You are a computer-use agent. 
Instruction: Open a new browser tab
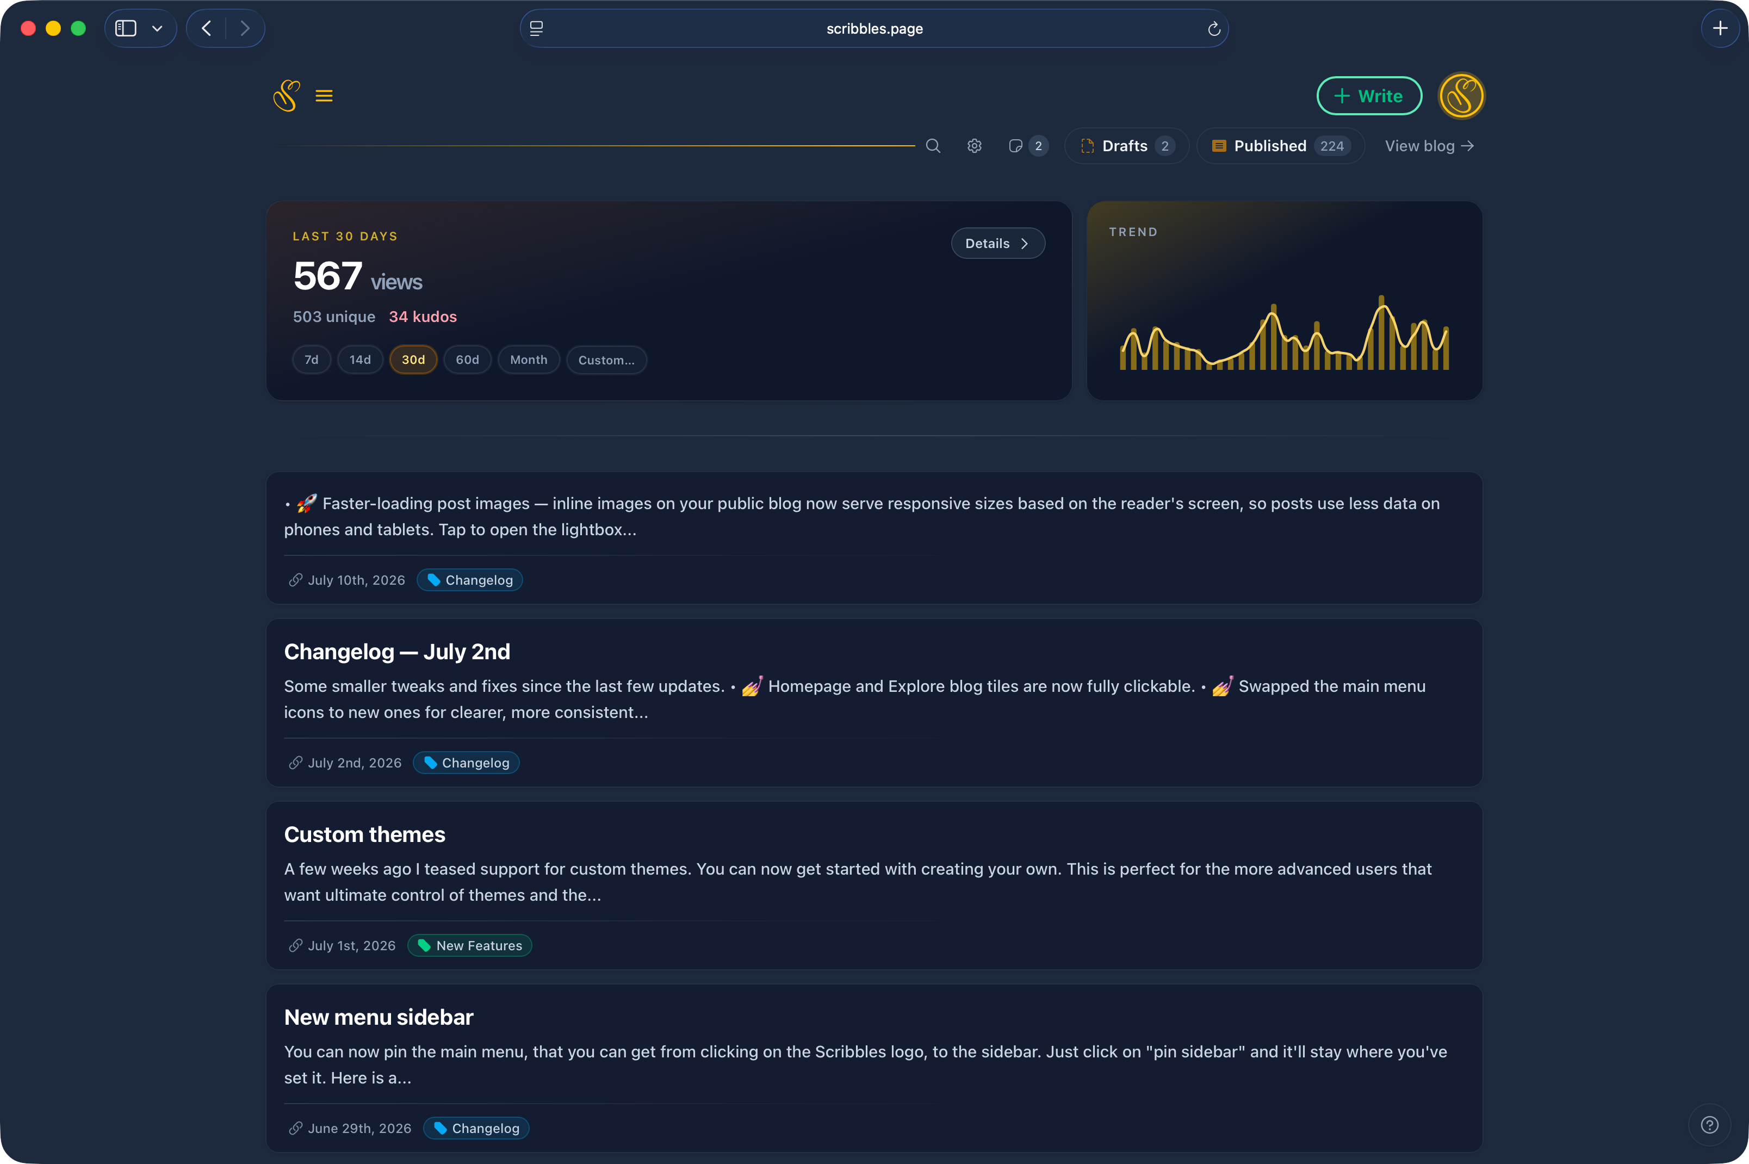point(1720,28)
